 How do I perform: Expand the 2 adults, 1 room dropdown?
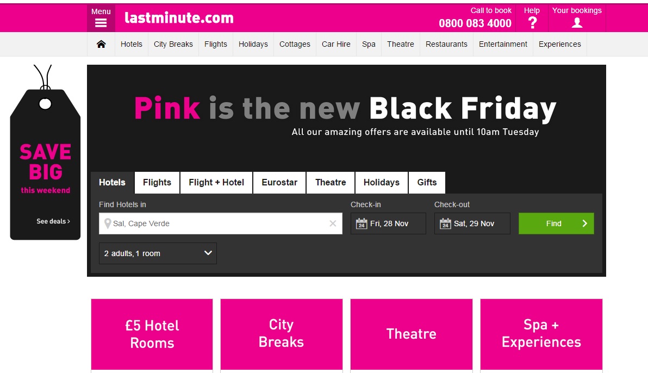[x=158, y=253]
